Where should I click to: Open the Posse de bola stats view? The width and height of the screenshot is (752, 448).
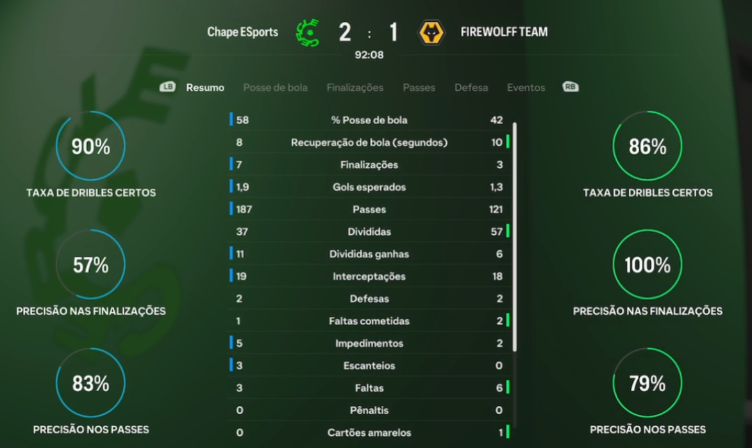tap(275, 87)
